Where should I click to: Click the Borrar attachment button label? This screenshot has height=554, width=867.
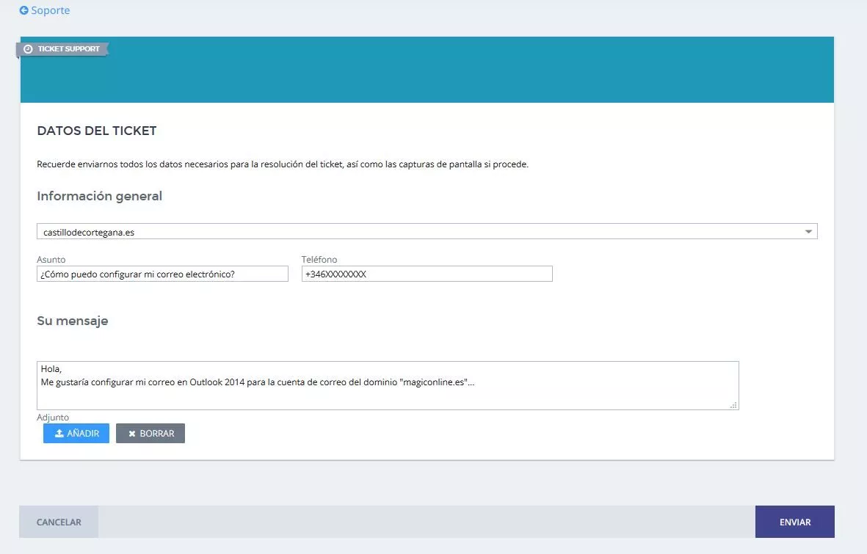click(x=157, y=434)
